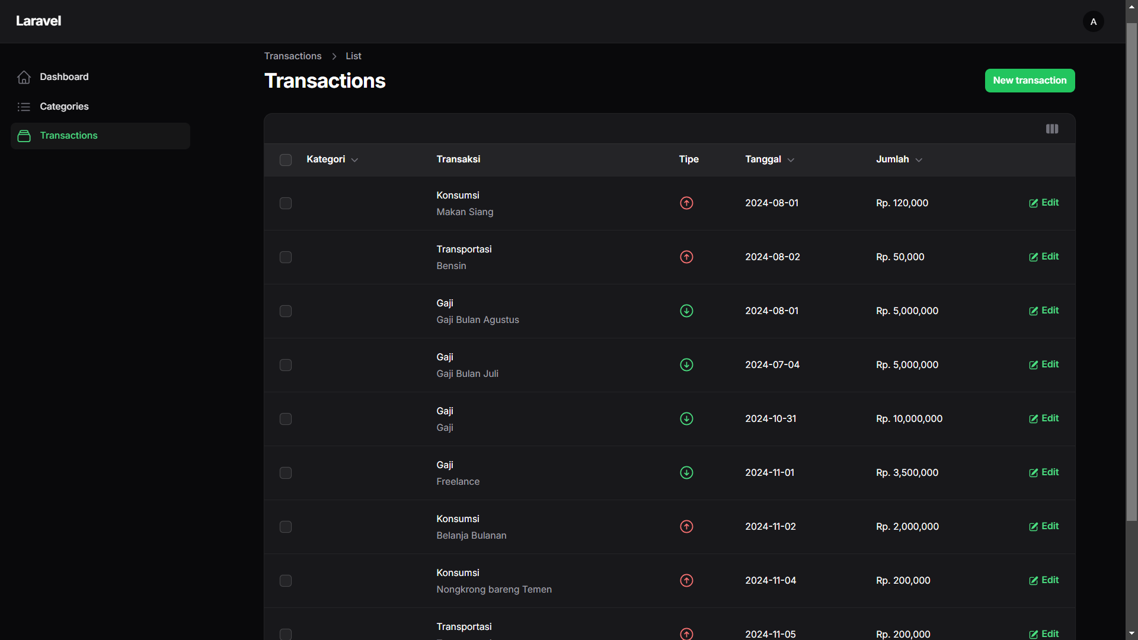Click the green income arrow for Gaji Bulan Agustus

[686, 311]
